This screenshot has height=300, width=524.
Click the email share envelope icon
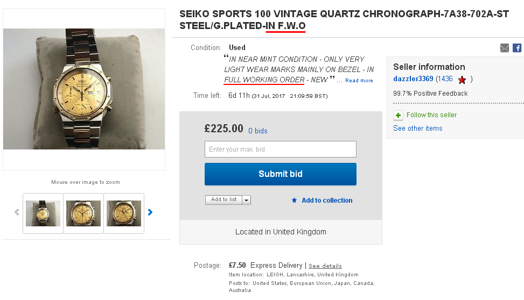coord(504,48)
